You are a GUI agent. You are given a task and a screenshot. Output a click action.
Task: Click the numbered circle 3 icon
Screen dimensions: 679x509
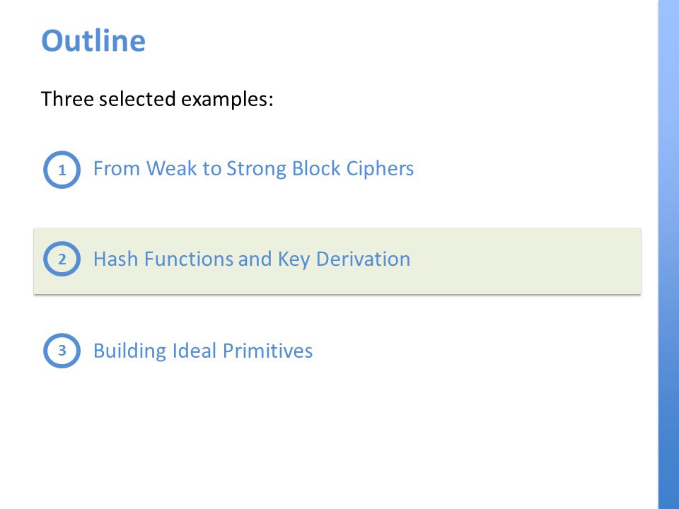[62, 350]
